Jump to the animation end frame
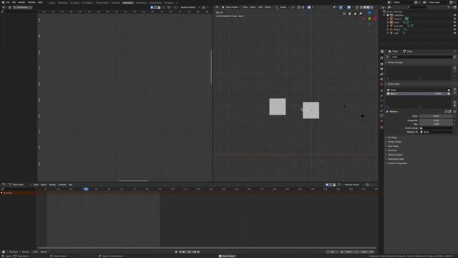The width and height of the screenshot is (458, 258). [x=199, y=252]
